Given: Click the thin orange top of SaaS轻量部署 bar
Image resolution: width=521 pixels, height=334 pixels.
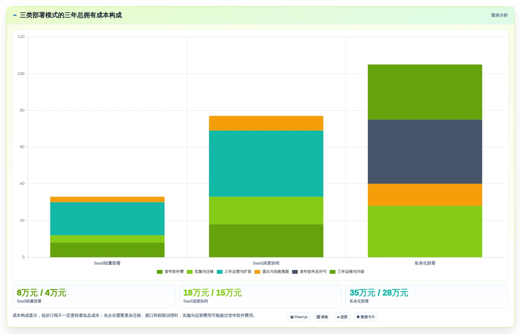Looking at the screenshot, I should (x=107, y=200).
